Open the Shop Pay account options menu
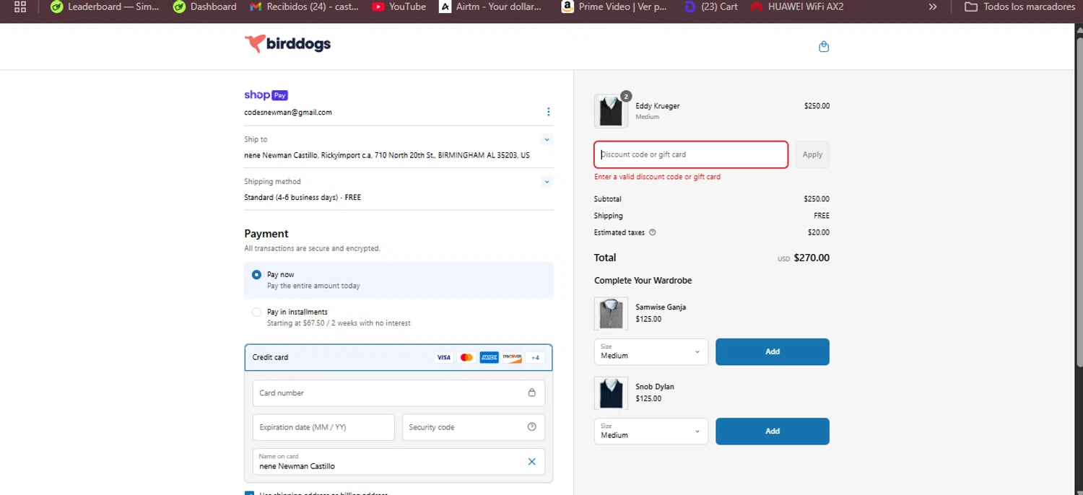 [548, 112]
